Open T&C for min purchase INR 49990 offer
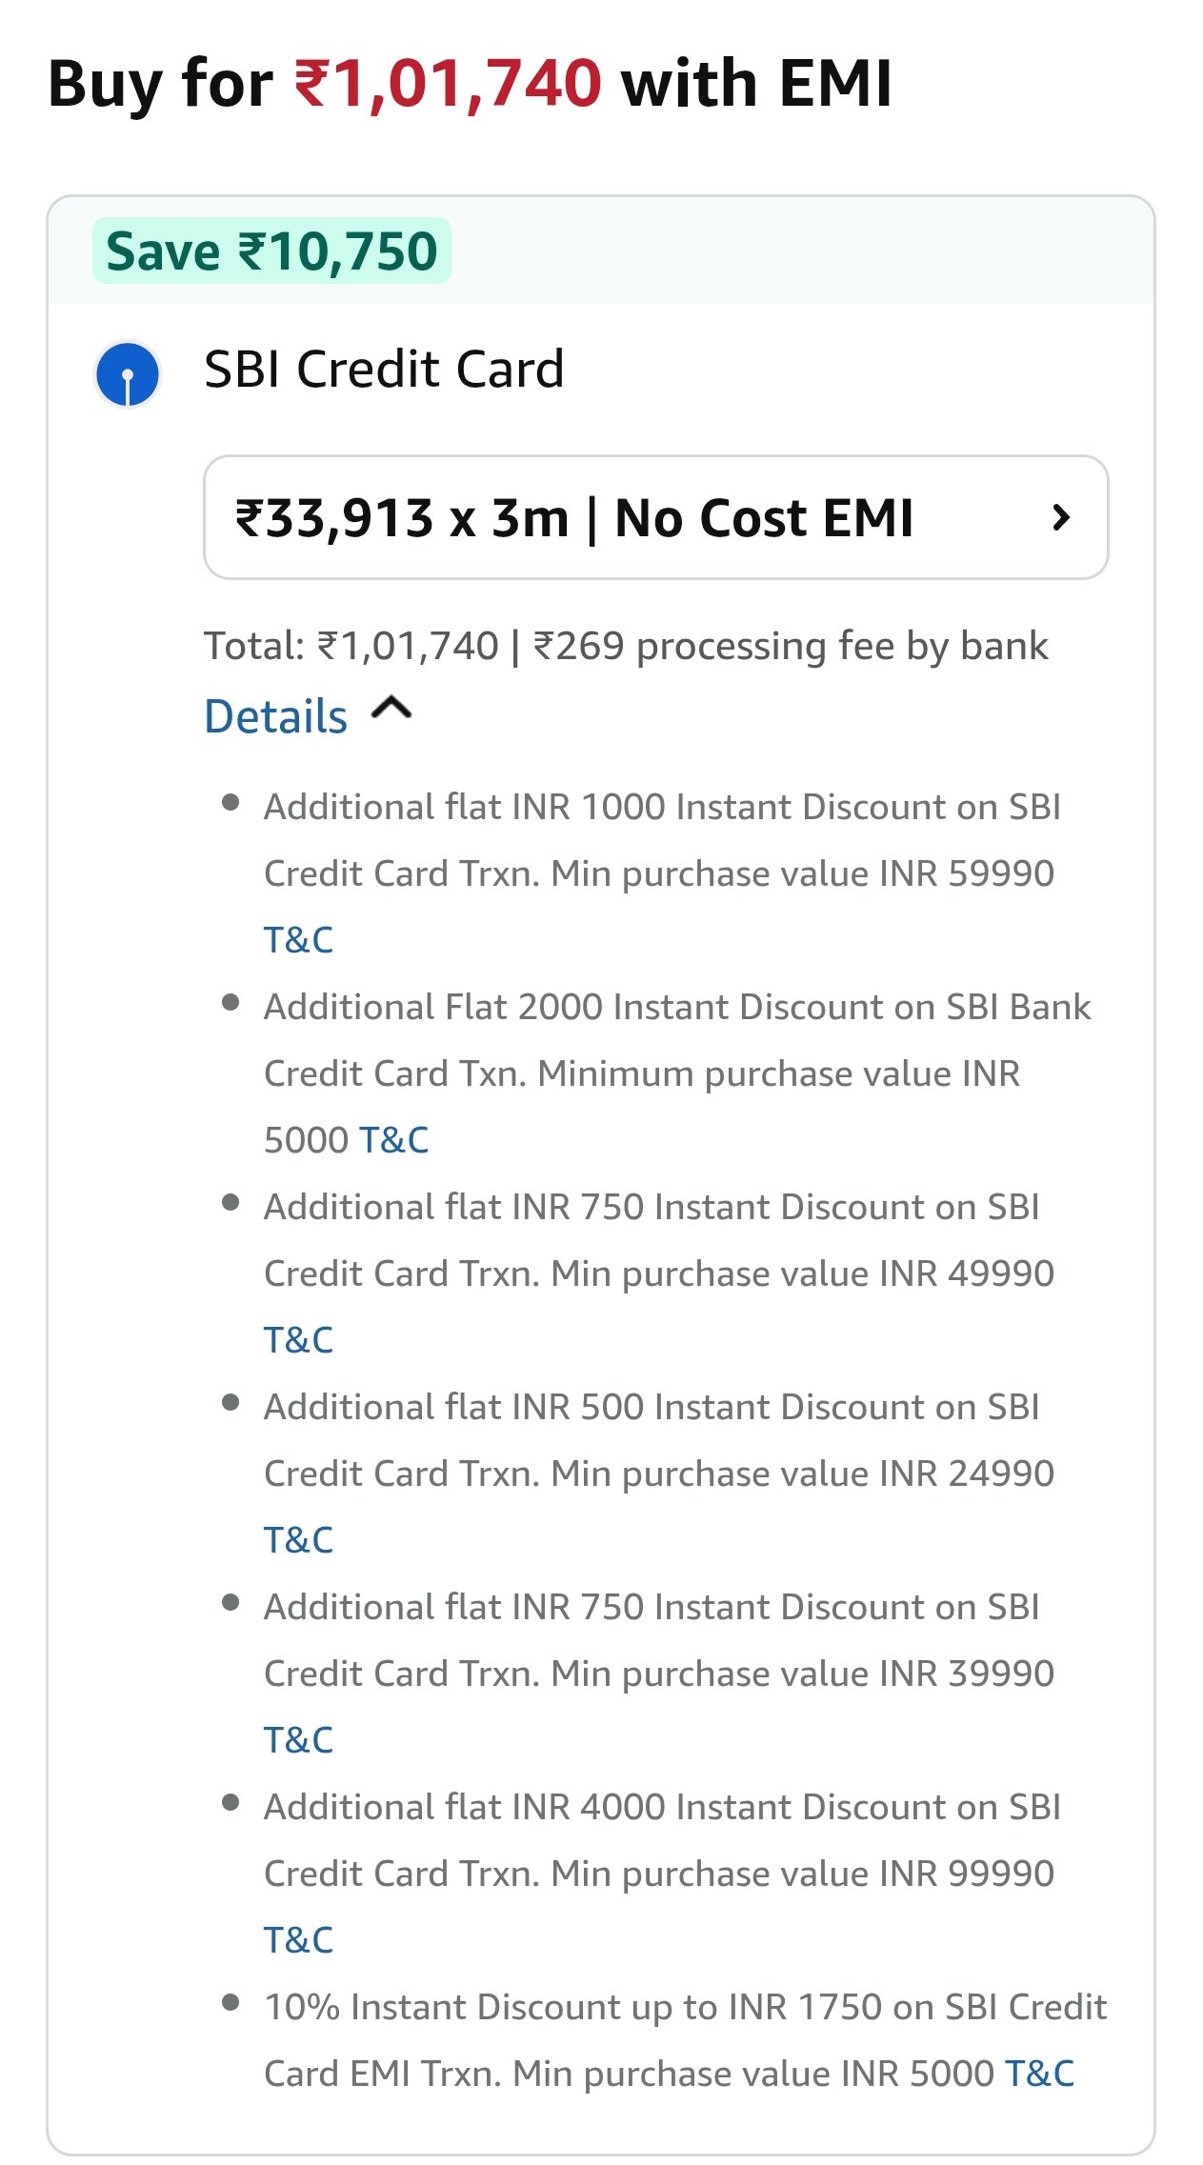 point(298,1340)
